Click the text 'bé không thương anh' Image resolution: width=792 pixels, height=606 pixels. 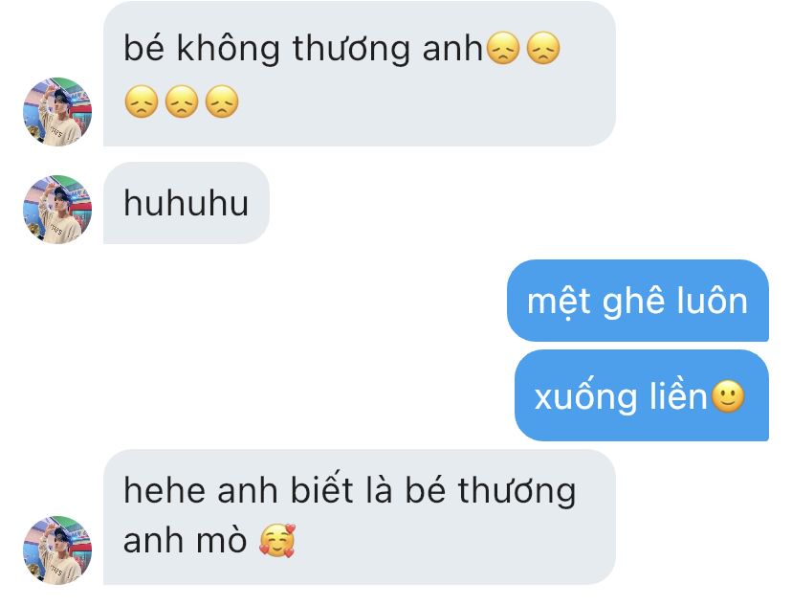pyautogui.click(x=303, y=50)
